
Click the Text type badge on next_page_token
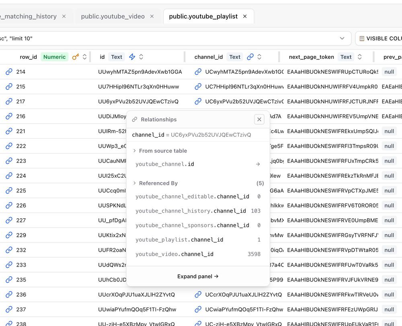click(346, 57)
